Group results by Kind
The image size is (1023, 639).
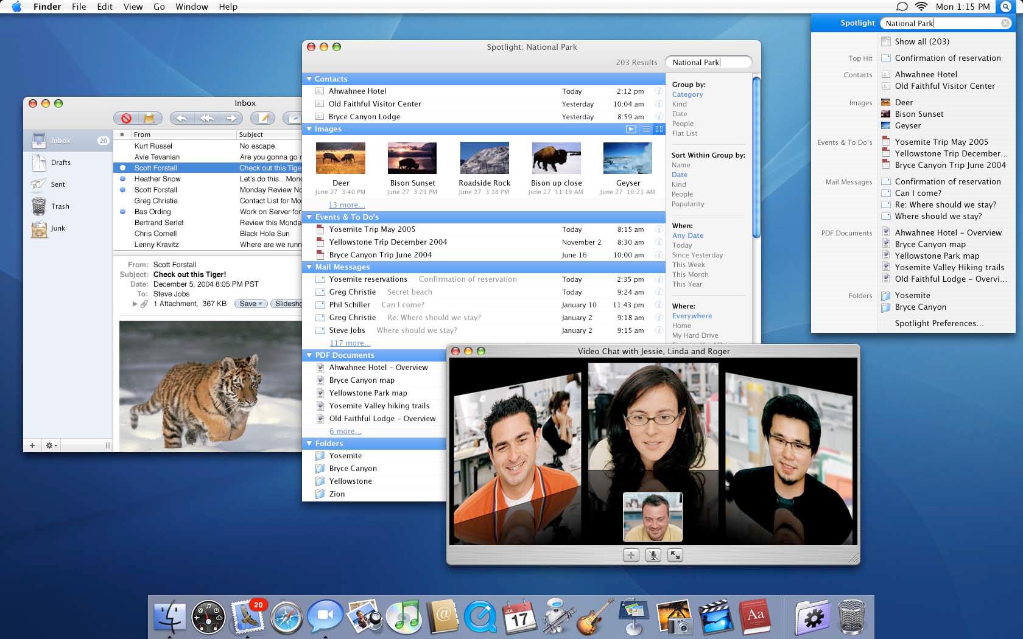pyautogui.click(x=679, y=104)
